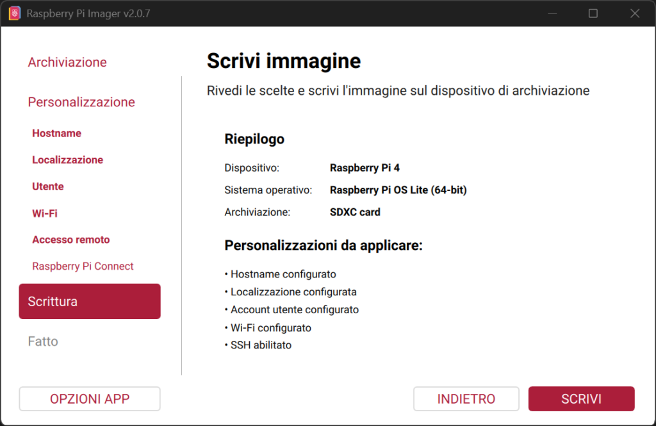Image resolution: width=656 pixels, height=426 pixels.
Task: Click the SDXC card storage entry
Action: pyautogui.click(x=355, y=212)
